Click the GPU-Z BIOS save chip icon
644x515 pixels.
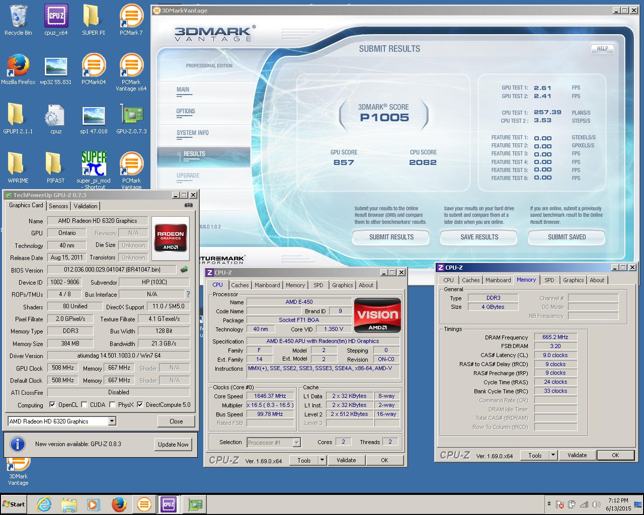tap(184, 270)
